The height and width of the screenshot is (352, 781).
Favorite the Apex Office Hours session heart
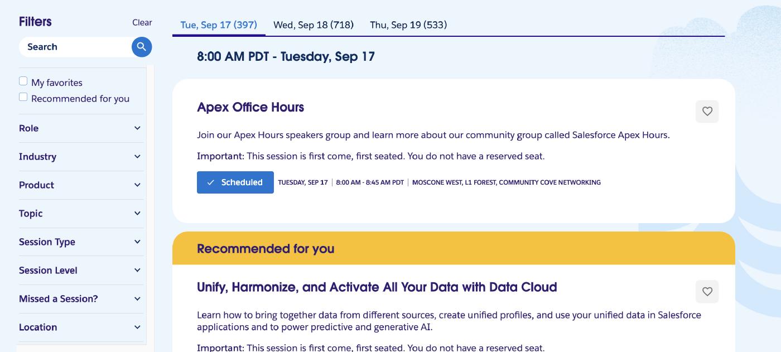click(x=707, y=112)
